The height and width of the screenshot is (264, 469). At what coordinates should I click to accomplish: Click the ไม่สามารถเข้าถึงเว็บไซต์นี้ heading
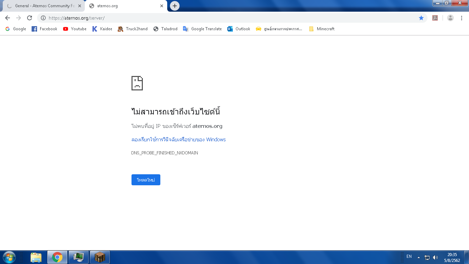click(175, 111)
